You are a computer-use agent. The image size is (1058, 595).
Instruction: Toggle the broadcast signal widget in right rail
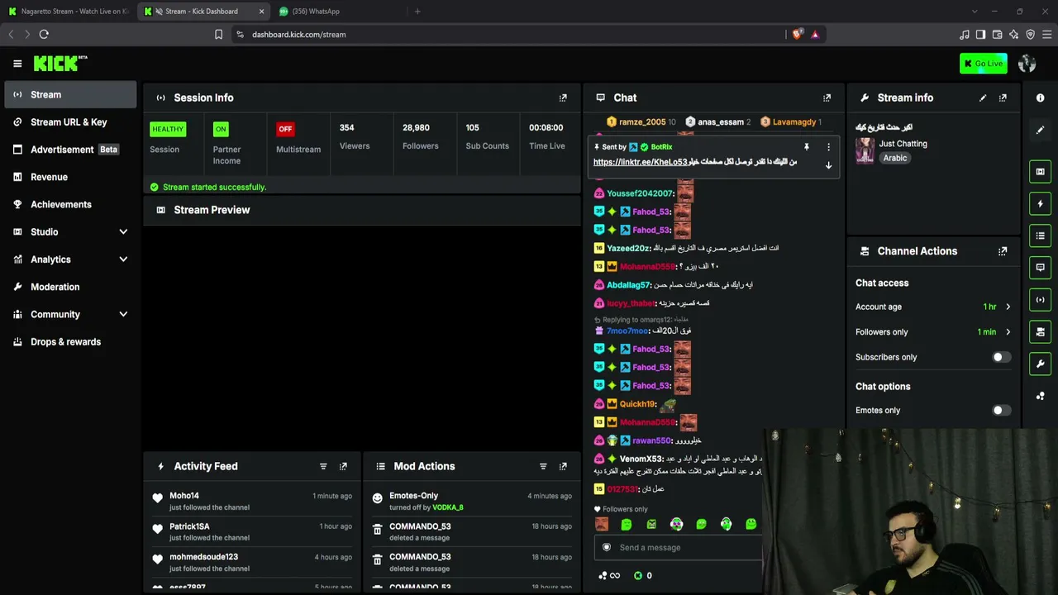tap(1041, 300)
